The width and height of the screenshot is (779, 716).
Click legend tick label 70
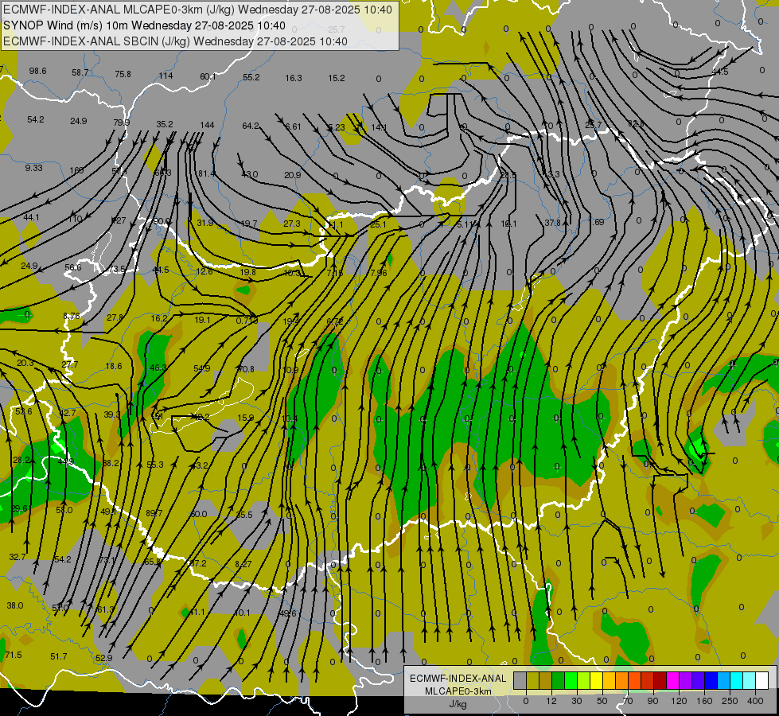point(628,701)
